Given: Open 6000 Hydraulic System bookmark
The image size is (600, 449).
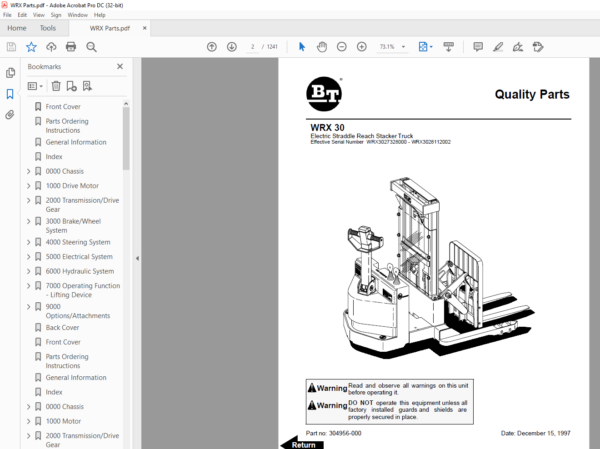Looking at the screenshot, I should [x=80, y=271].
